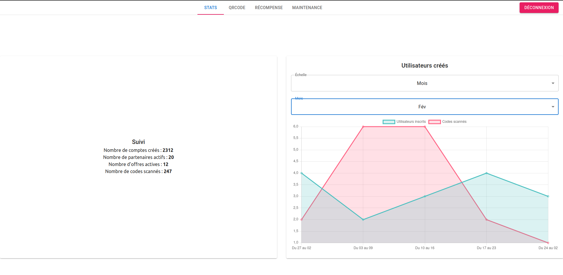This screenshot has width=563, height=275.
Task: Switch to the QRCODE tab
Action: click(x=237, y=7)
